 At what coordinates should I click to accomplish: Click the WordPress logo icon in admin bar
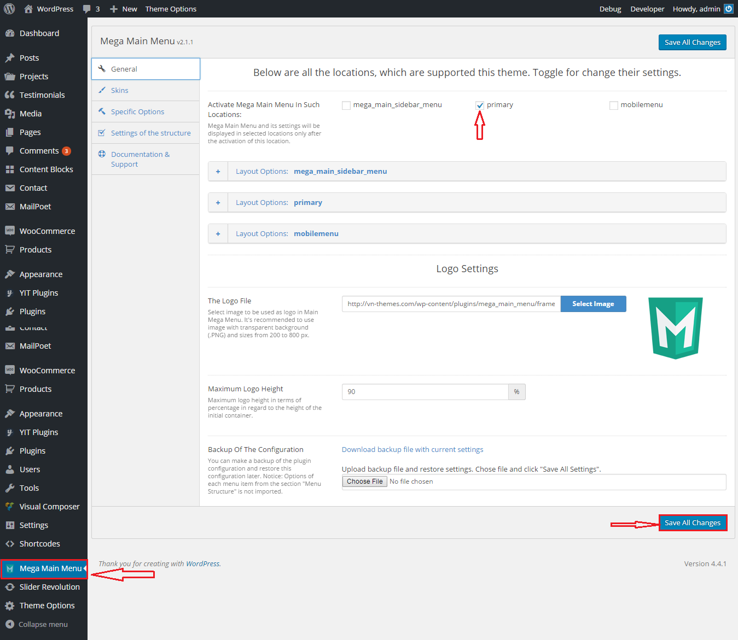(x=9, y=9)
